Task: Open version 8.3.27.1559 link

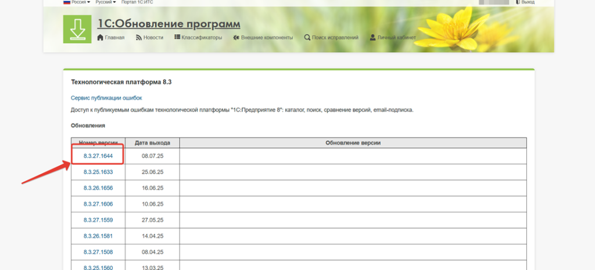Action: (98, 220)
